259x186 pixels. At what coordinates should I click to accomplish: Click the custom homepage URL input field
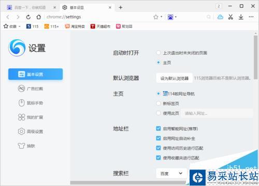217,113
